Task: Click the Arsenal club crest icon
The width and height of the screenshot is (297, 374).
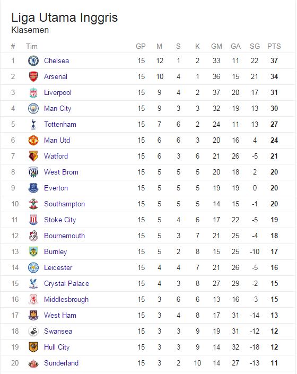Action: click(x=33, y=76)
